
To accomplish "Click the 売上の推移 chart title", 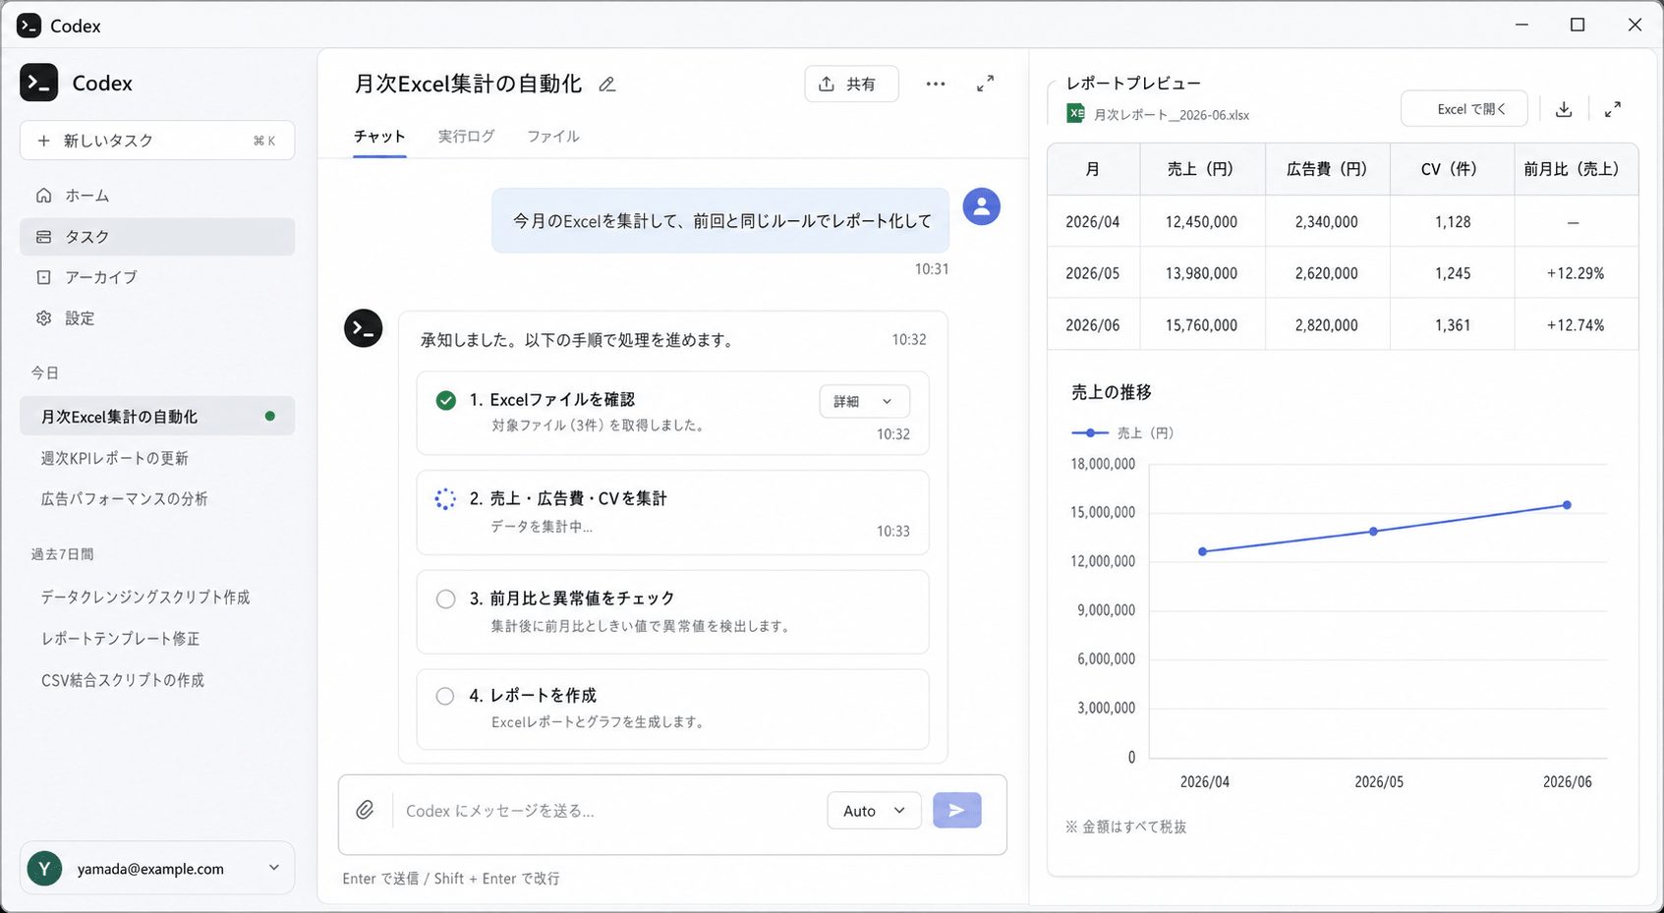I will tap(1111, 392).
